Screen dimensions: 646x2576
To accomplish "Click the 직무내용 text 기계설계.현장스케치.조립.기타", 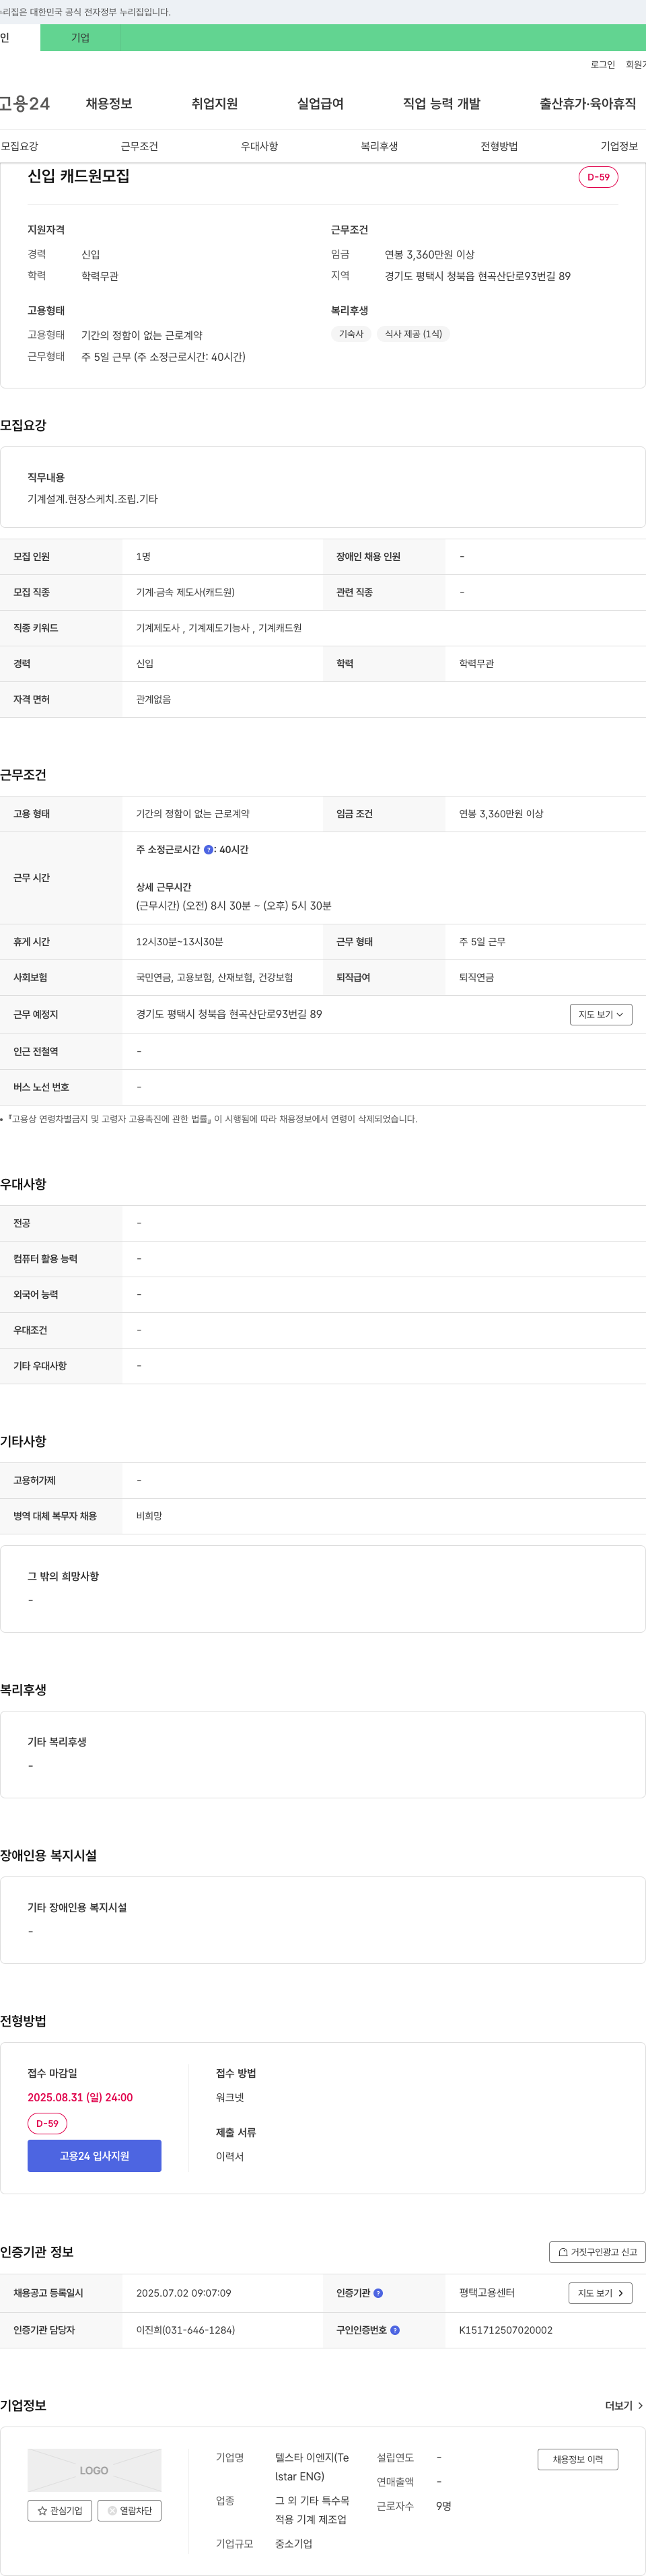I will pos(92,499).
